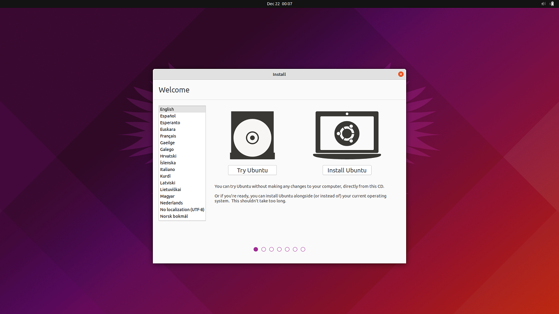The width and height of the screenshot is (559, 314).
Task: Select Lietuviškai in the language list
Action: [182, 189]
